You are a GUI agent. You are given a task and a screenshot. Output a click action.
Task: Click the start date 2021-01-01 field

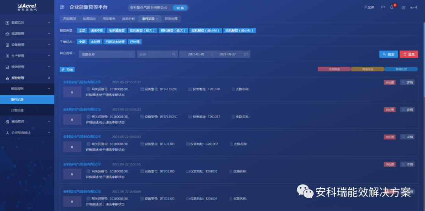[196, 54]
